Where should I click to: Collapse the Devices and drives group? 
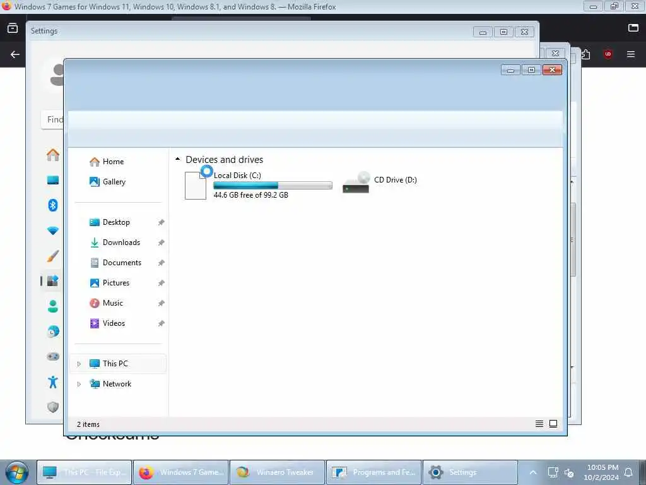pyautogui.click(x=177, y=159)
